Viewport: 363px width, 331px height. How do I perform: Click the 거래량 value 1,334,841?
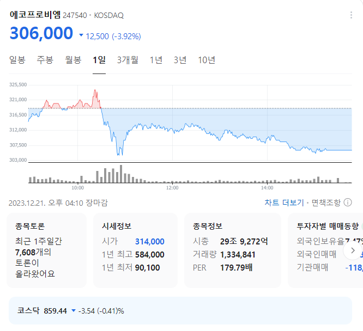tap(238, 255)
